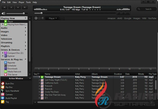Viewport: 158px width, 109px height.
Task: Select the Player tree item icon
Action: point(6,21)
